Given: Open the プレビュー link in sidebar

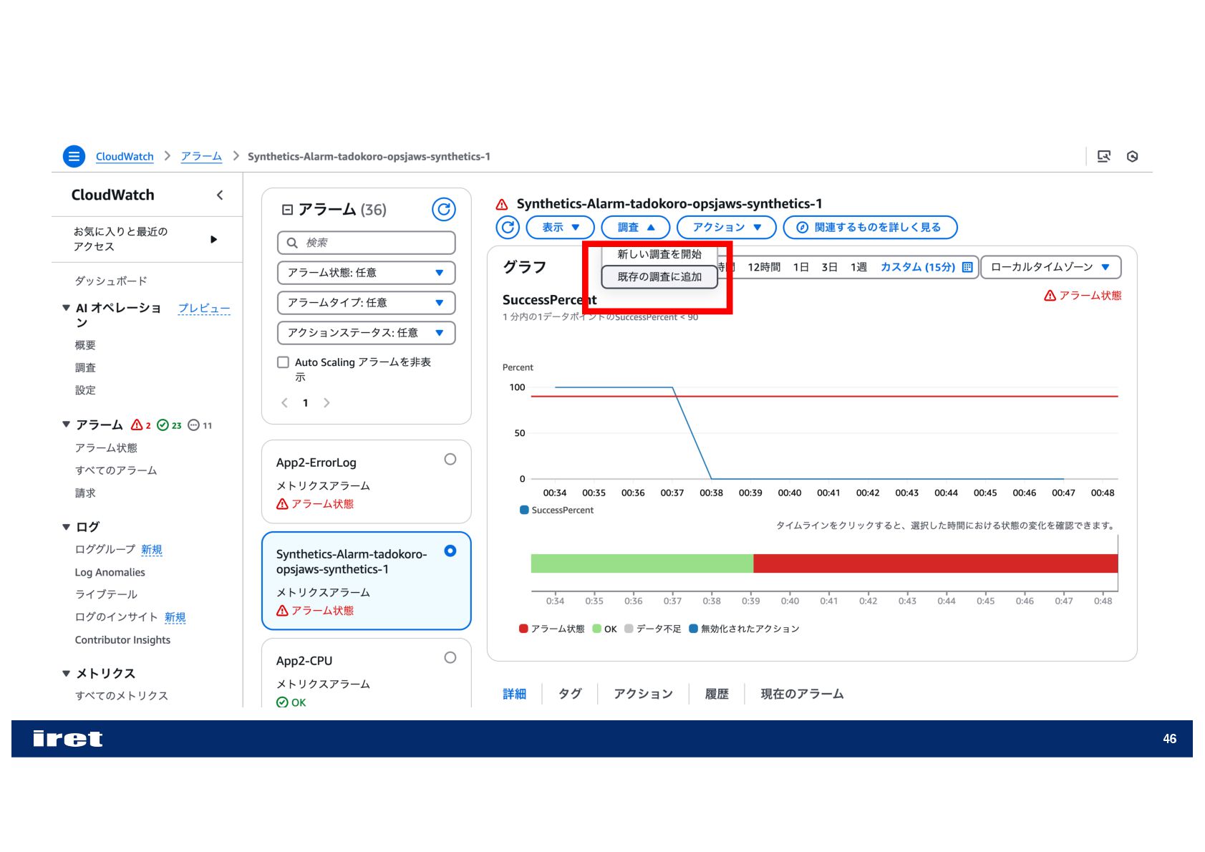Looking at the screenshot, I should tap(204, 308).
